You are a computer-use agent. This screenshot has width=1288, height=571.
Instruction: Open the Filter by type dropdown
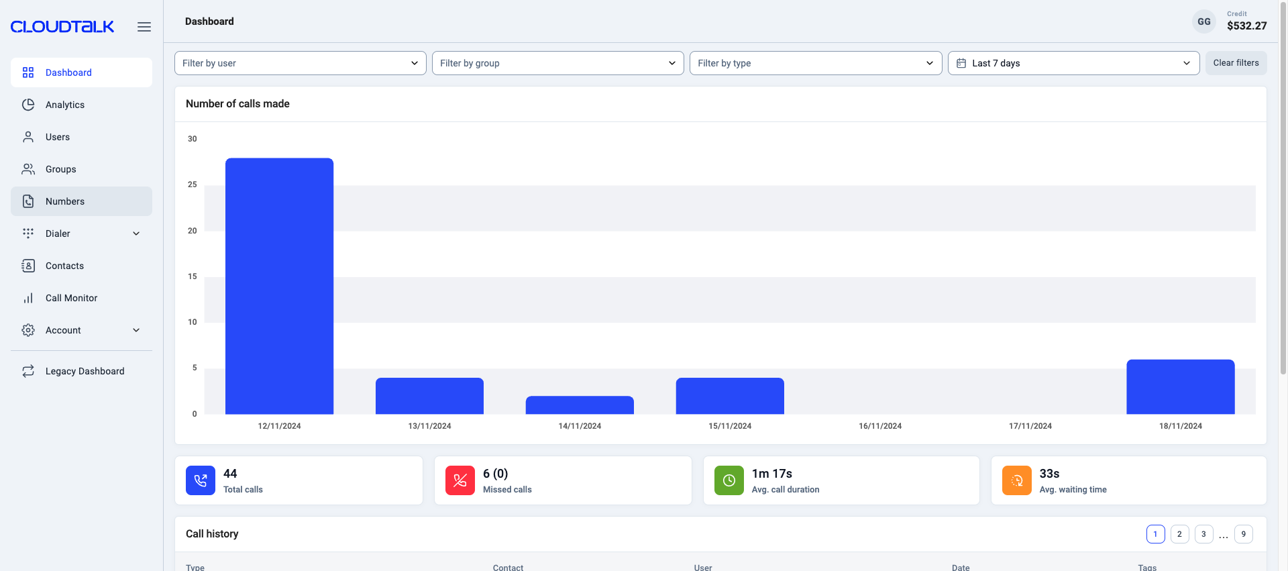point(815,63)
